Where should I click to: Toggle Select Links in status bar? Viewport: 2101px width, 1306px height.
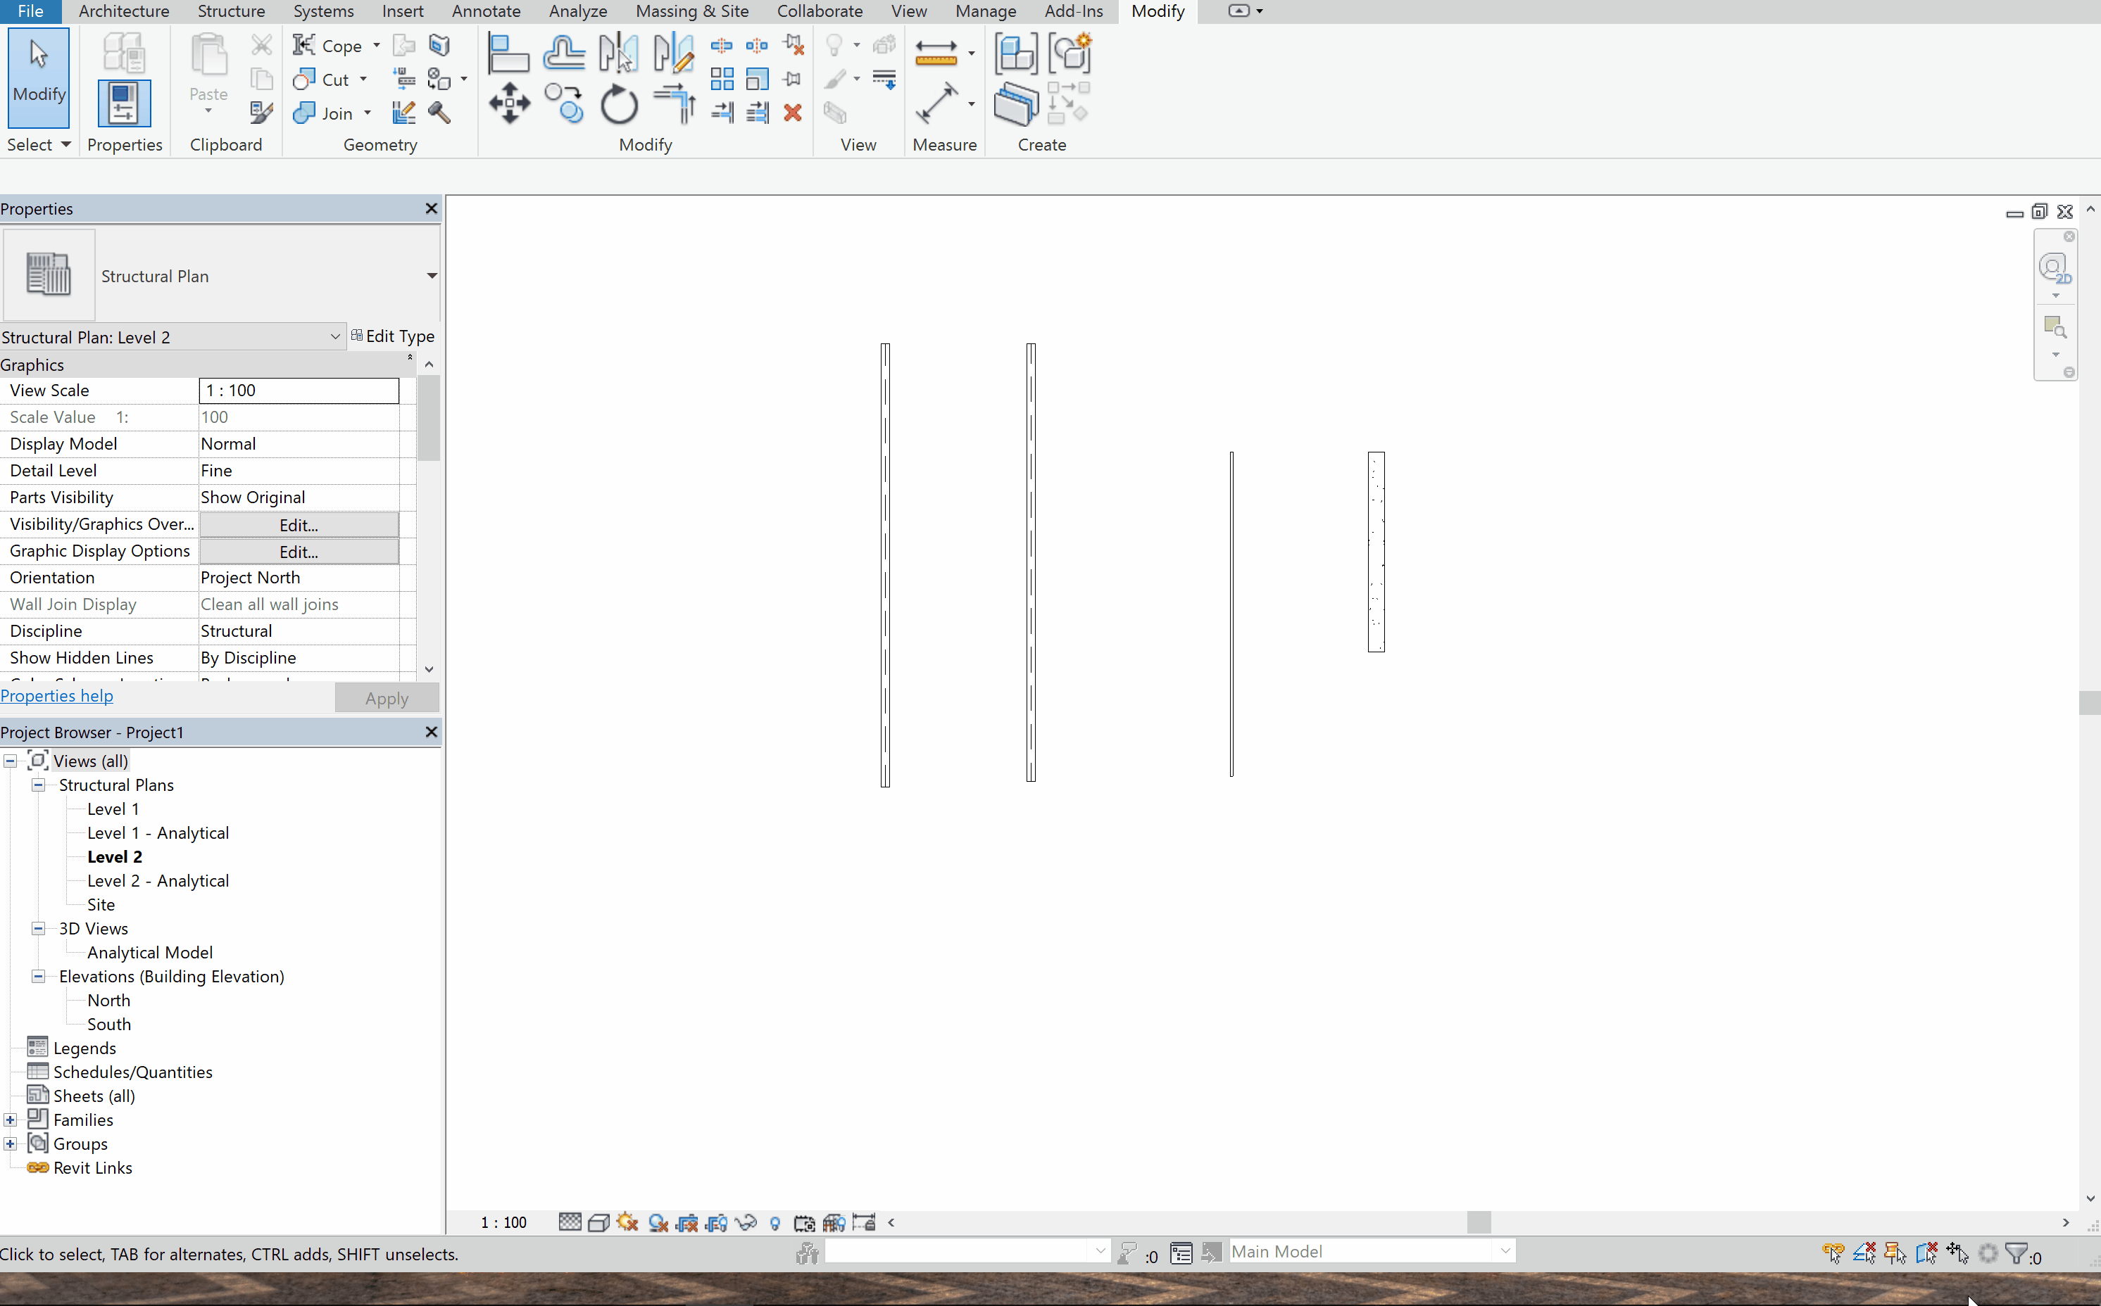click(1833, 1253)
